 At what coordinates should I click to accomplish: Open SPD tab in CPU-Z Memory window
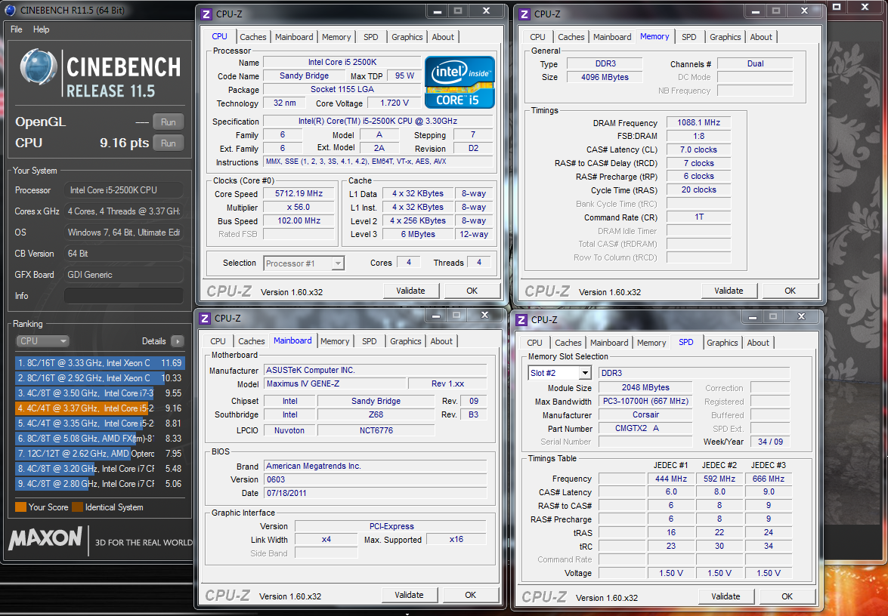click(x=688, y=37)
